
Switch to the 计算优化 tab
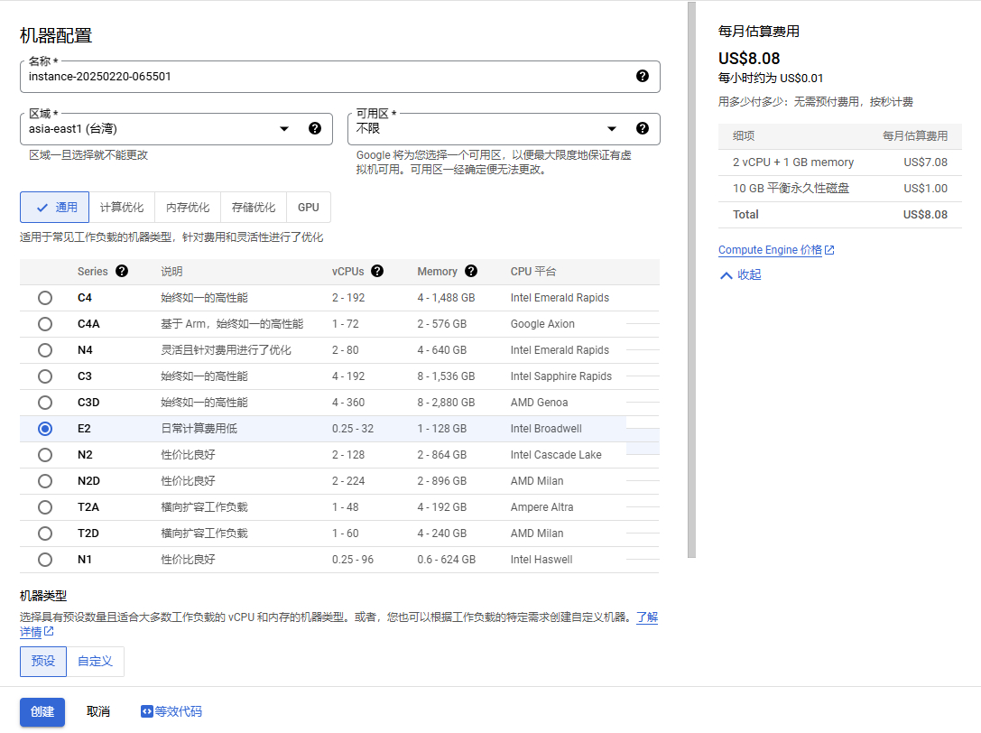122,208
